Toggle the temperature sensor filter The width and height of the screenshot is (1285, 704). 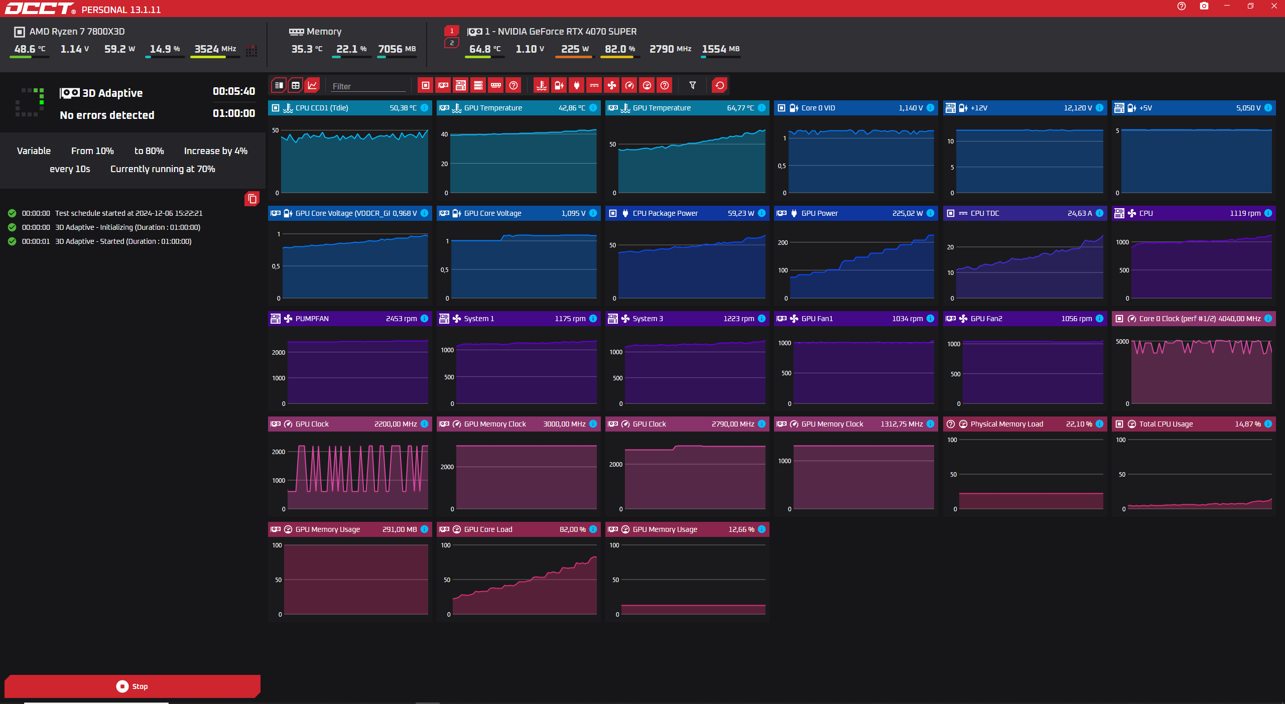click(x=541, y=85)
